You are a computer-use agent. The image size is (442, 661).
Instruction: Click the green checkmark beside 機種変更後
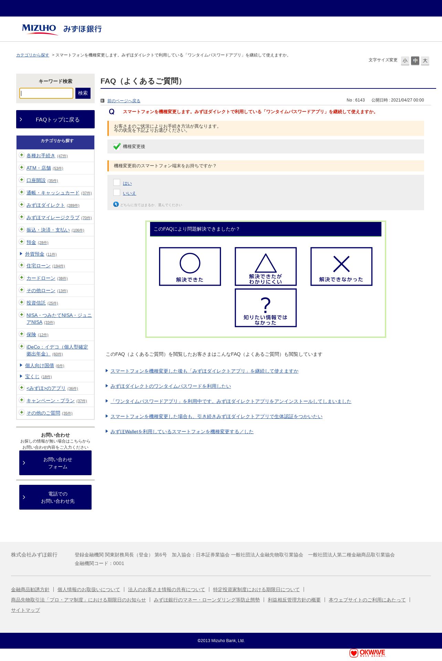pyautogui.click(x=117, y=146)
